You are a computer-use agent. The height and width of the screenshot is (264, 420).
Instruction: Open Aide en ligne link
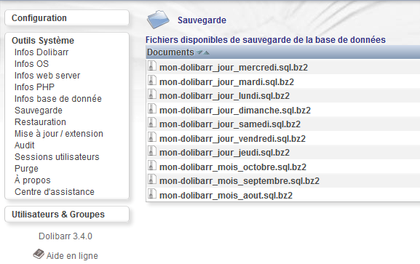[72, 256]
